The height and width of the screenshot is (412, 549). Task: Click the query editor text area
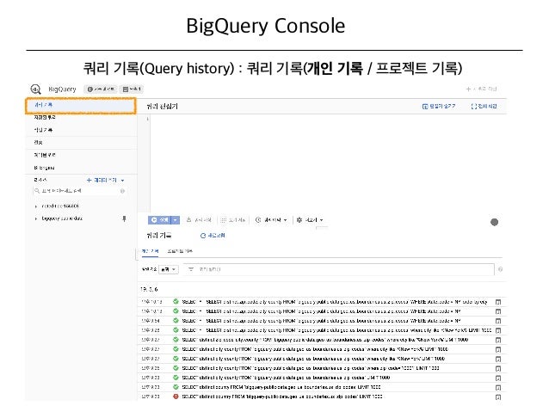(329, 163)
